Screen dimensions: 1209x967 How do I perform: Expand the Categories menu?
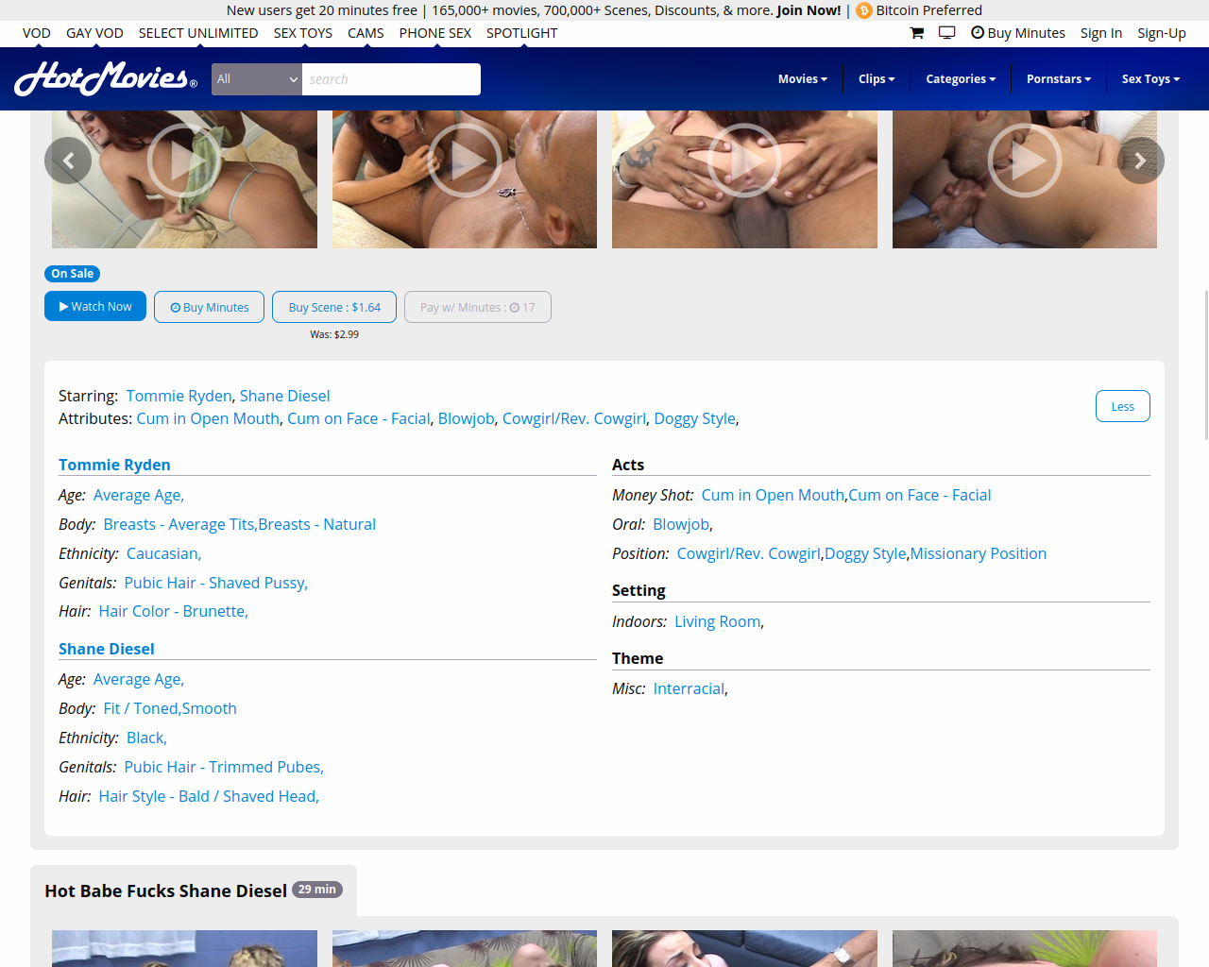click(x=961, y=79)
